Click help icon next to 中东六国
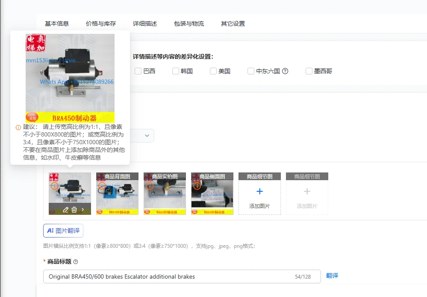Image resolution: width=427 pixels, height=297 pixels. coord(285,71)
